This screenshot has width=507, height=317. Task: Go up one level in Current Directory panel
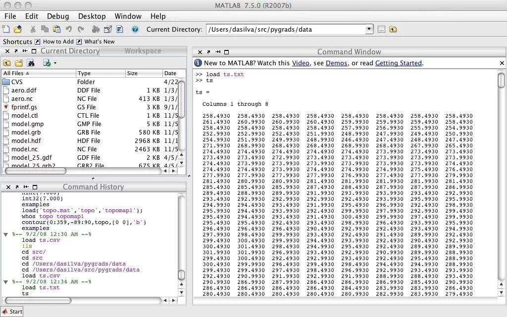(x=7, y=63)
